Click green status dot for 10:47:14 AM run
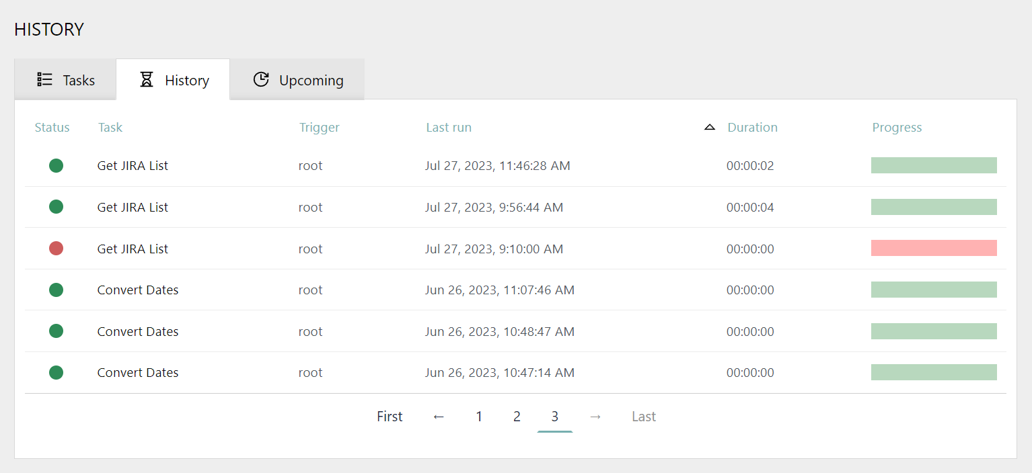 [x=56, y=373]
